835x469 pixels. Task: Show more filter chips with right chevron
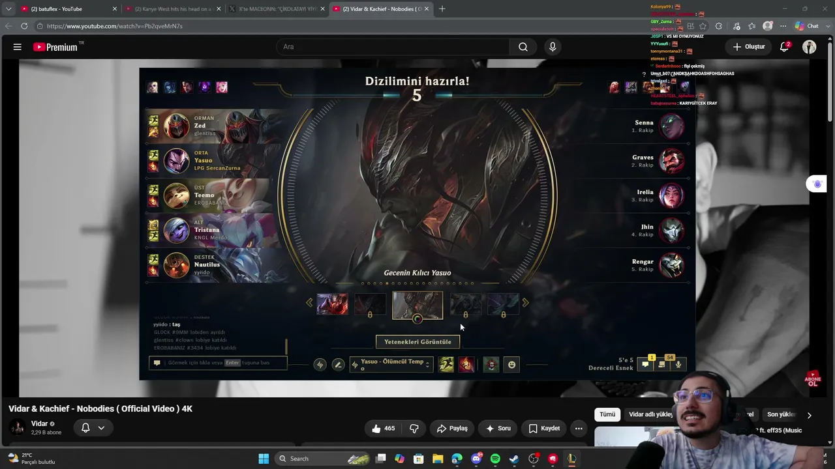pyautogui.click(x=809, y=415)
